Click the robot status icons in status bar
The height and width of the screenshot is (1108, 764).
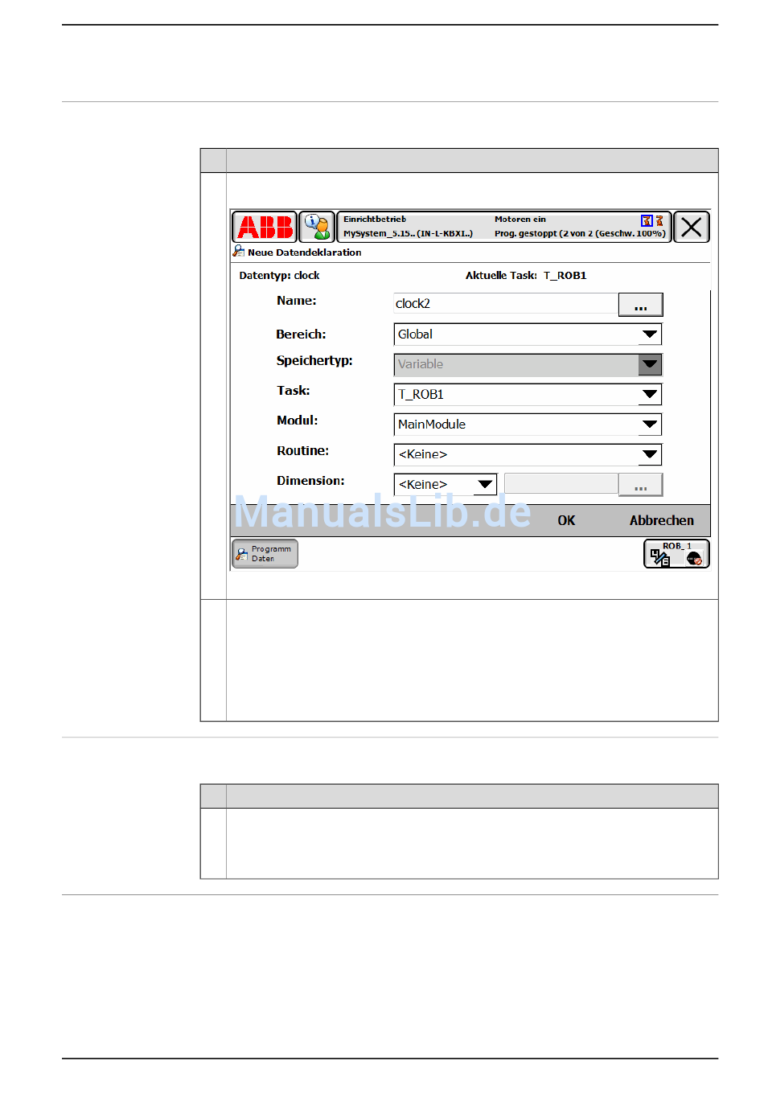[652, 220]
